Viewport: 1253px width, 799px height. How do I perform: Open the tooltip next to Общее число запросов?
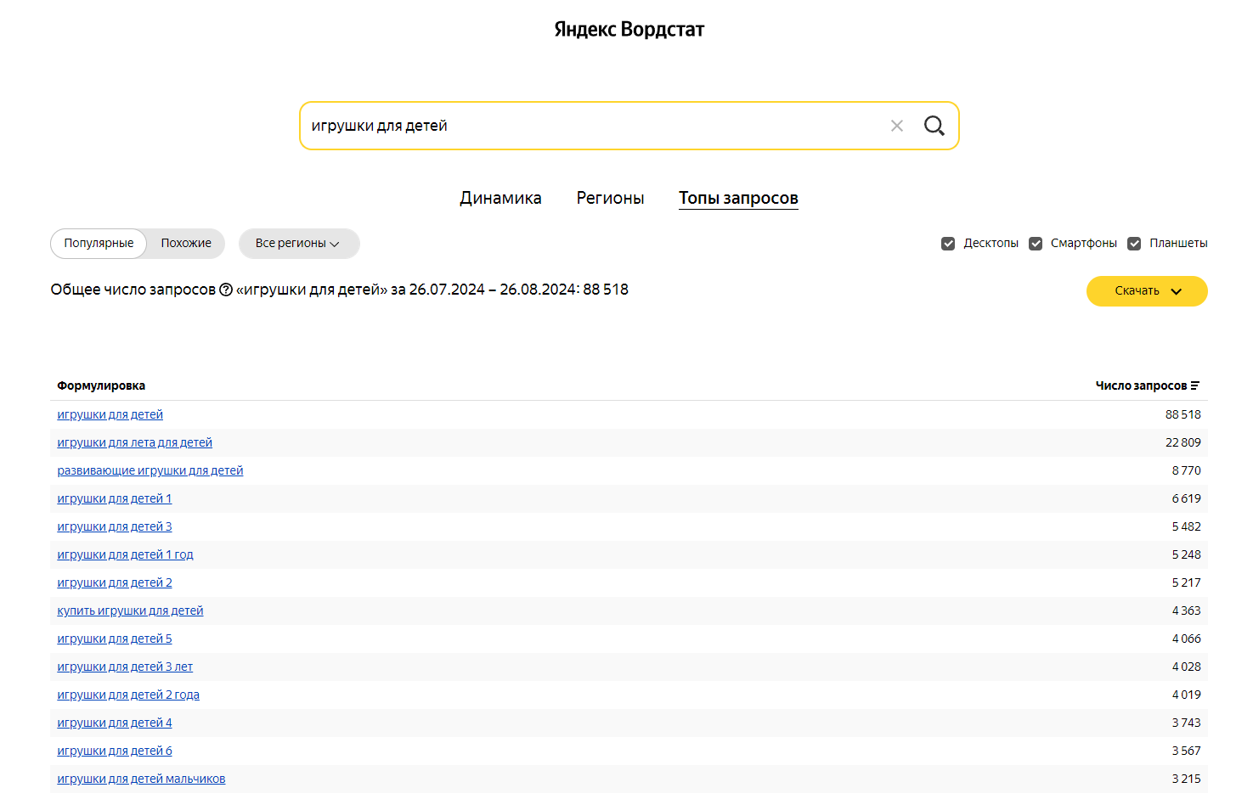point(226,289)
